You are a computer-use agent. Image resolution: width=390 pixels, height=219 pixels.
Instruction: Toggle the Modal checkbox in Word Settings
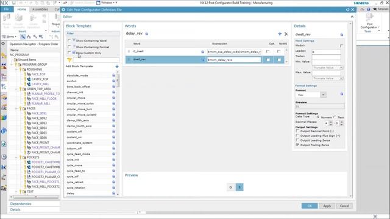341,46
